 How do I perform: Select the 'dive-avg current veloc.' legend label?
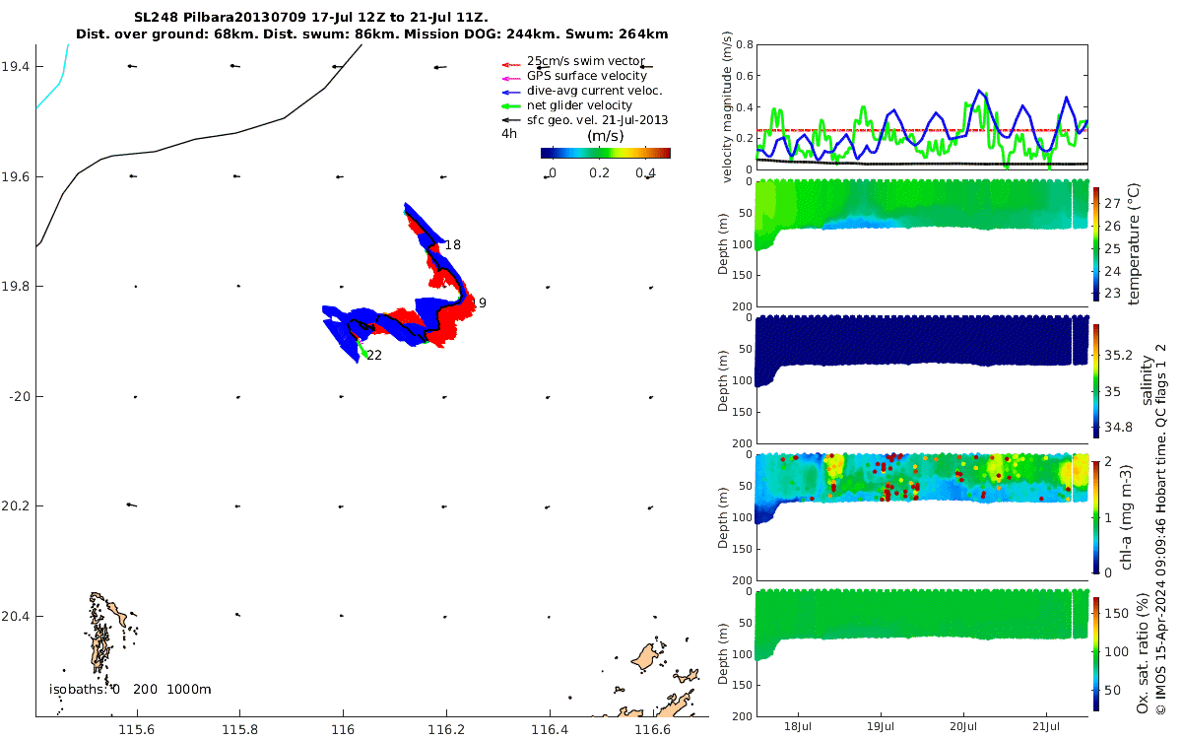click(x=595, y=90)
